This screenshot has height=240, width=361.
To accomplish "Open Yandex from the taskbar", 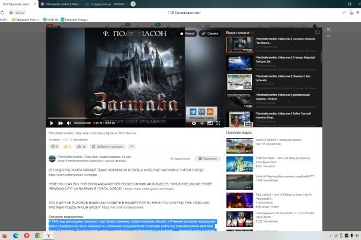I will coord(26,236).
